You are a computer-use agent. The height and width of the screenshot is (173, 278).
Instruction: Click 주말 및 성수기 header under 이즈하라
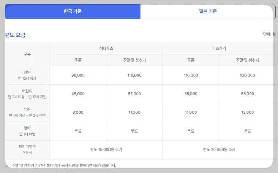247,60
